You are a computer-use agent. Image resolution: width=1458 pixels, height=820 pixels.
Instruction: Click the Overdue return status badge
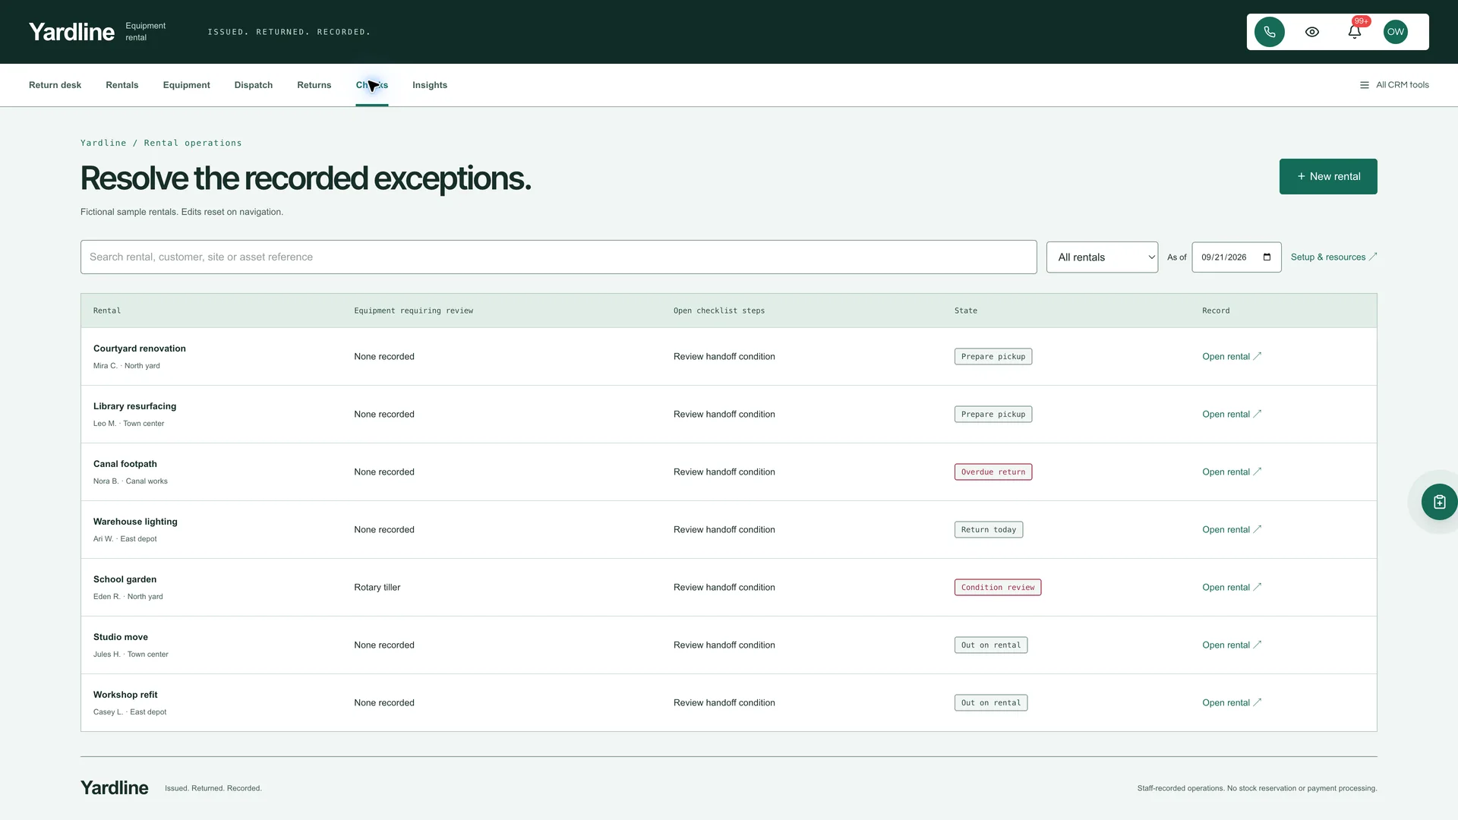click(993, 471)
